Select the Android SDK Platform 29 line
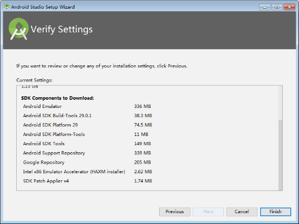299x224 pixels. click(50, 125)
